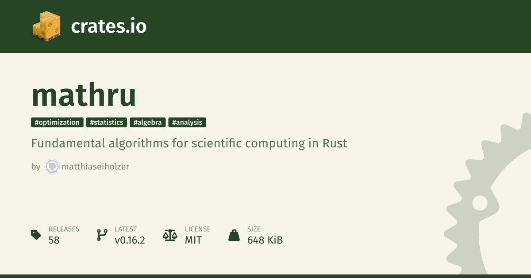Click the v0.16.2 latest version
This screenshot has width=531, height=278.
pyautogui.click(x=130, y=240)
